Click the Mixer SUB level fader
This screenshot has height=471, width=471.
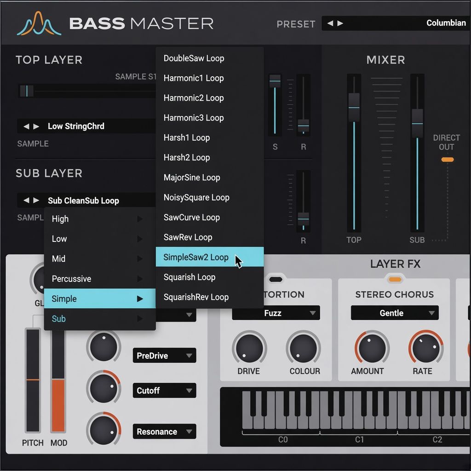click(417, 123)
